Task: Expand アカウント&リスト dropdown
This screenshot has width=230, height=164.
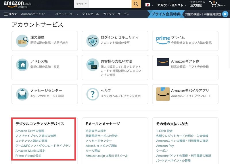Action: point(172,5)
